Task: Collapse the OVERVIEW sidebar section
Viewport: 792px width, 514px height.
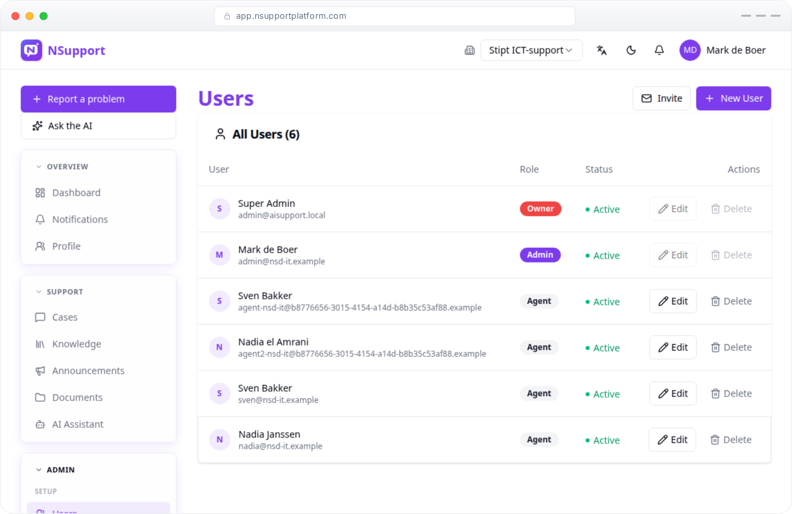Action: pos(62,167)
